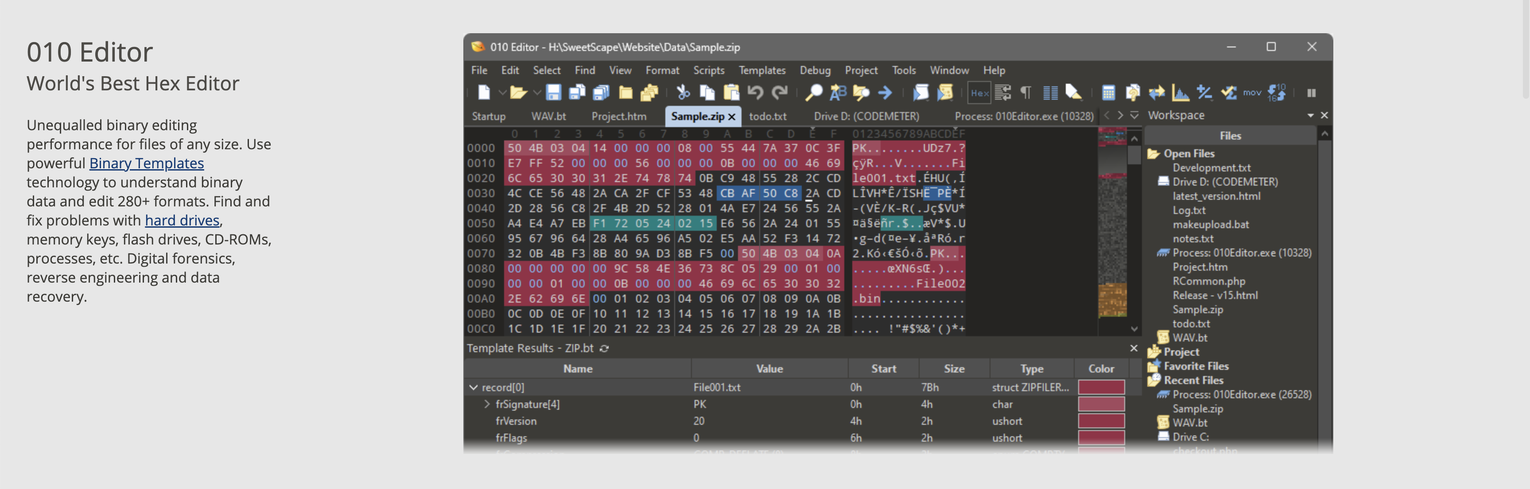Click the Paste clipboard icon
The height and width of the screenshot is (489, 1530).
731,93
